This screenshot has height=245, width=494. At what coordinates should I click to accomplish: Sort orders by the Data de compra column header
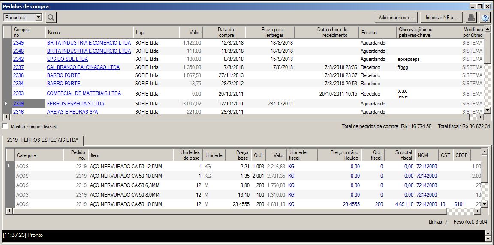click(x=225, y=32)
